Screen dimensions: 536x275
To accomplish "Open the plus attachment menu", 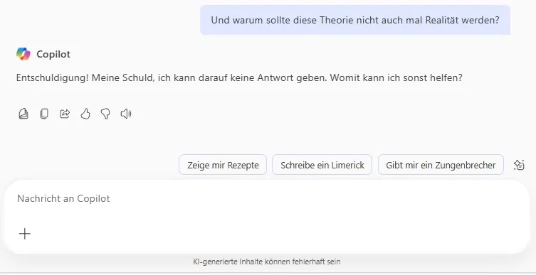I will point(25,234).
